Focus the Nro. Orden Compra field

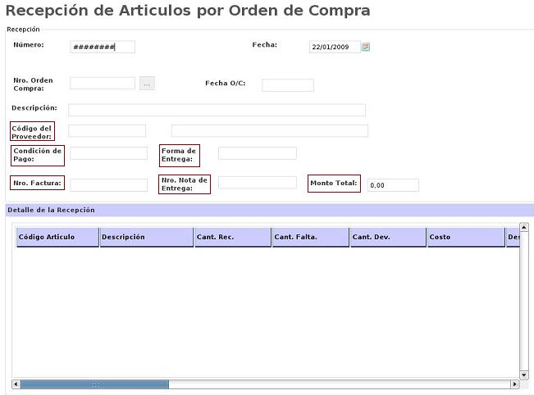103,83
